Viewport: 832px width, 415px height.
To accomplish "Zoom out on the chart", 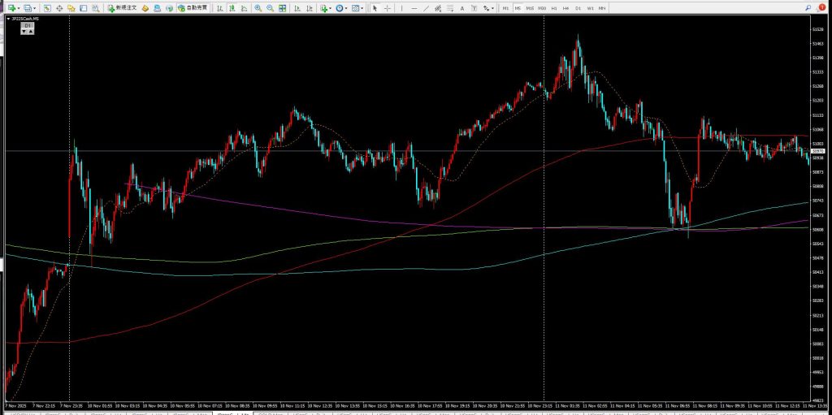I will coord(270,8).
